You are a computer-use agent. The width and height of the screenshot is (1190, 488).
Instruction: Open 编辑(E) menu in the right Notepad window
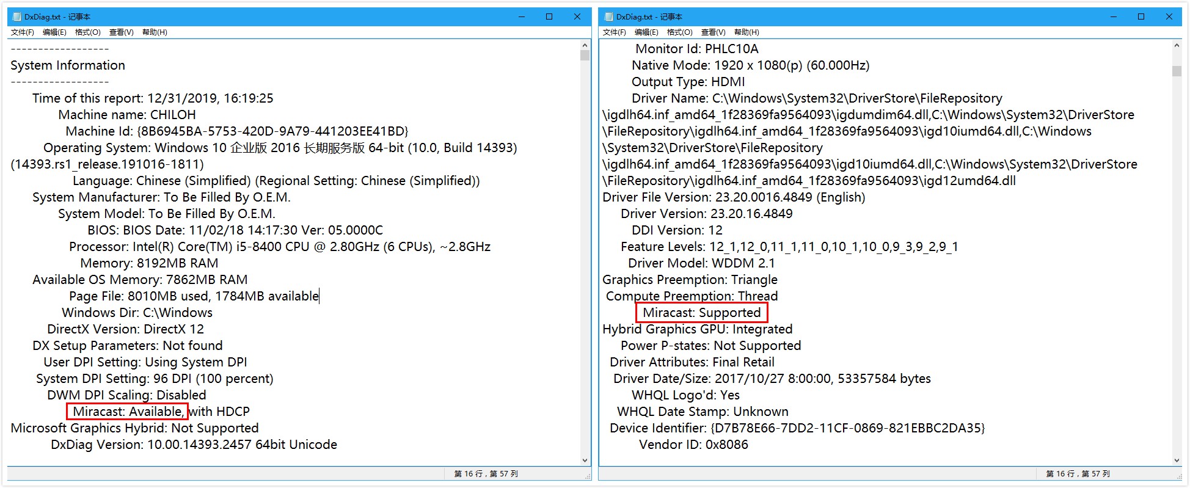point(646,32)
